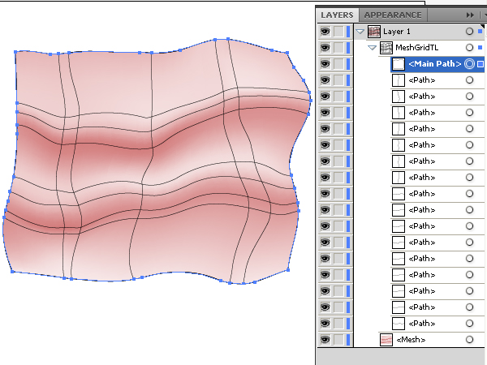Open the APPEARANCE tab
This screenshot has height=365, width=487.
(393, 15)
